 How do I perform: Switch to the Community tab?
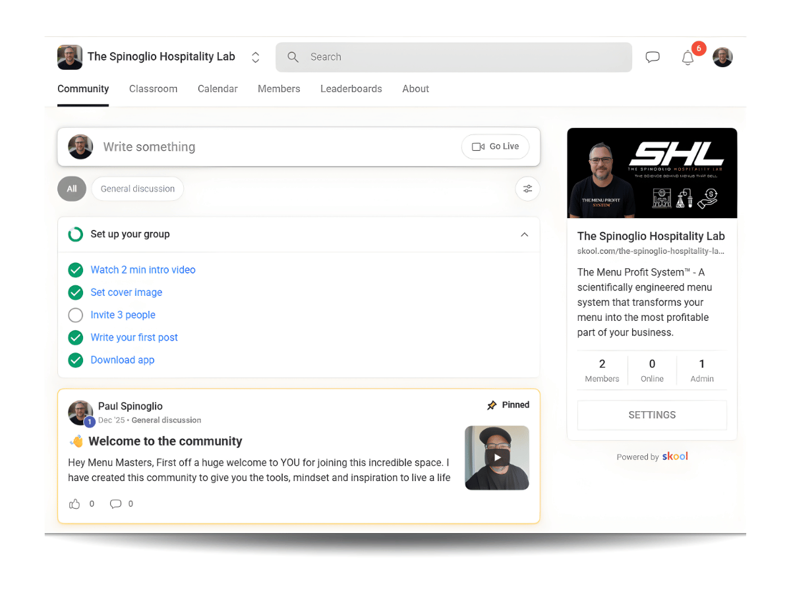coord(83,89)
